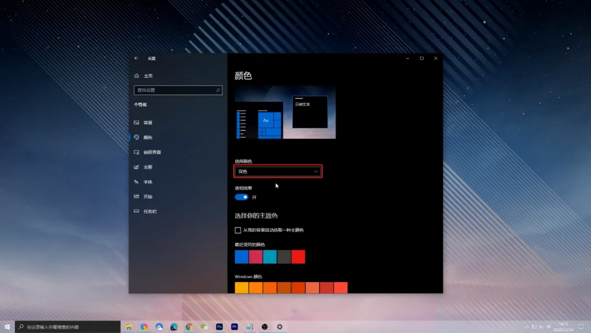This screenshot has height=333, width=591.
Task: Open the Windows Start menu
Action: [x=6, y=326]
